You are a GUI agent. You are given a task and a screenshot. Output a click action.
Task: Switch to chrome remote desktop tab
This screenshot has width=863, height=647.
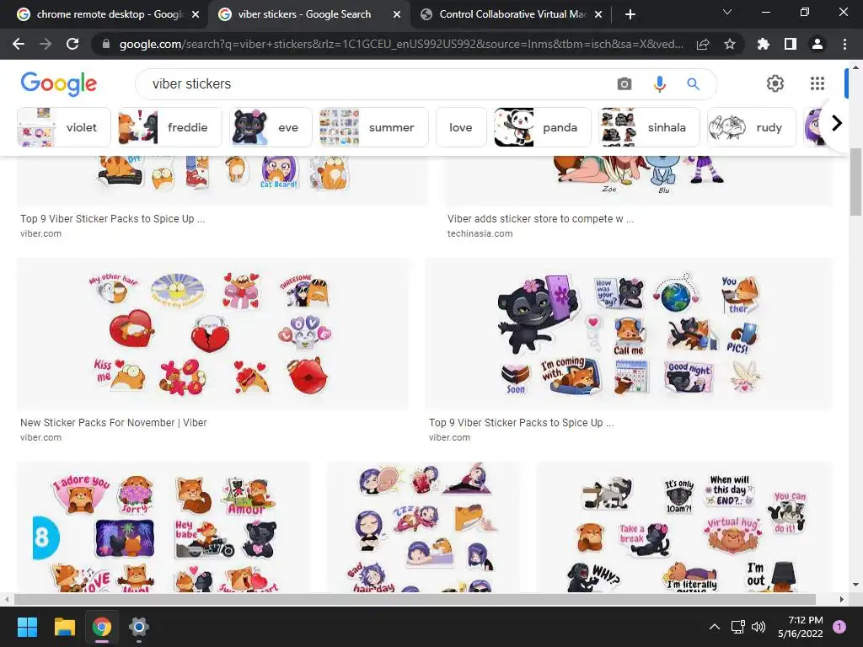tap(108, 15)
